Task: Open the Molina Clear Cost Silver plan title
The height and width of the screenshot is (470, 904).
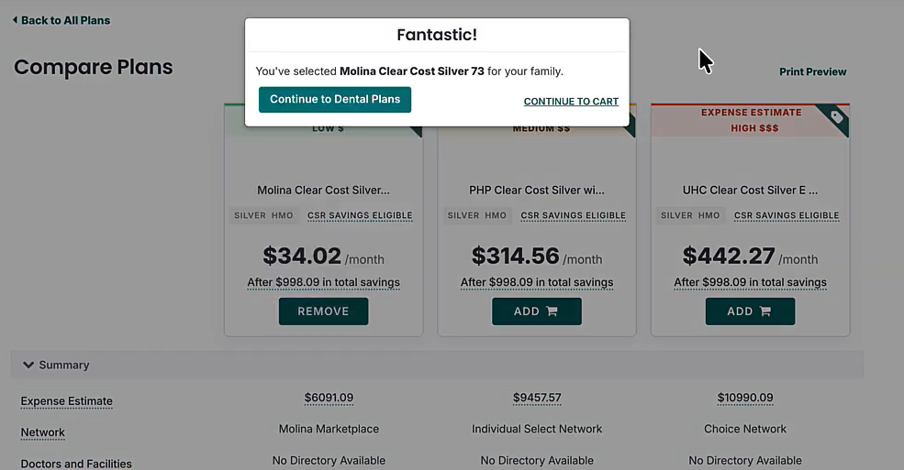Action: [x=323, y=191]
